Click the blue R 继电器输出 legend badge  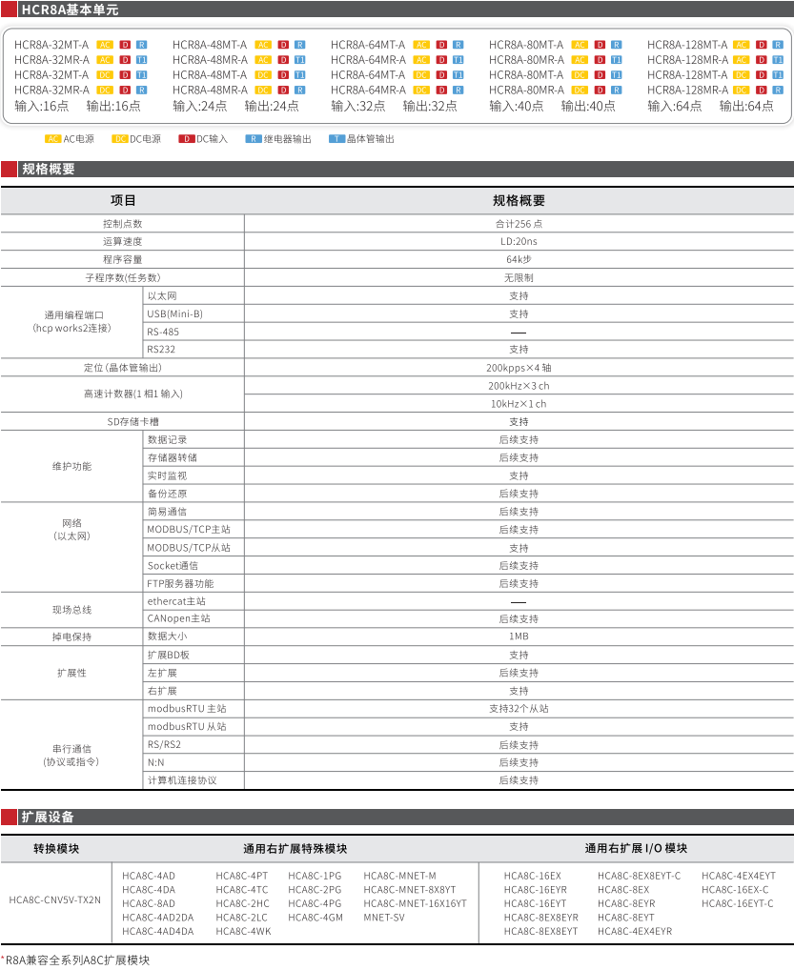pyautogui.click(x=254, y=139)
